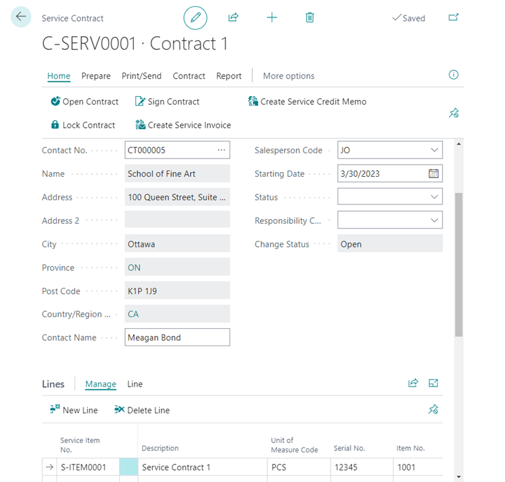Click the pencil edit icon
Viewport: 505px width, 482px height.
coord(195,17)
